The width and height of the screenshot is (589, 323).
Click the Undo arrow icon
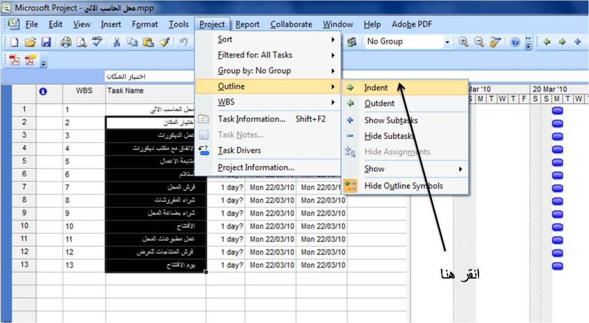tap(183, 42)
